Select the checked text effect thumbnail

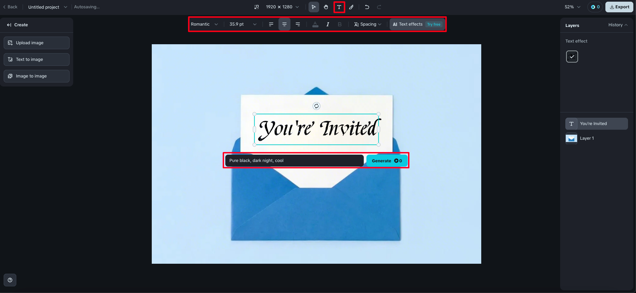[572, 57]
